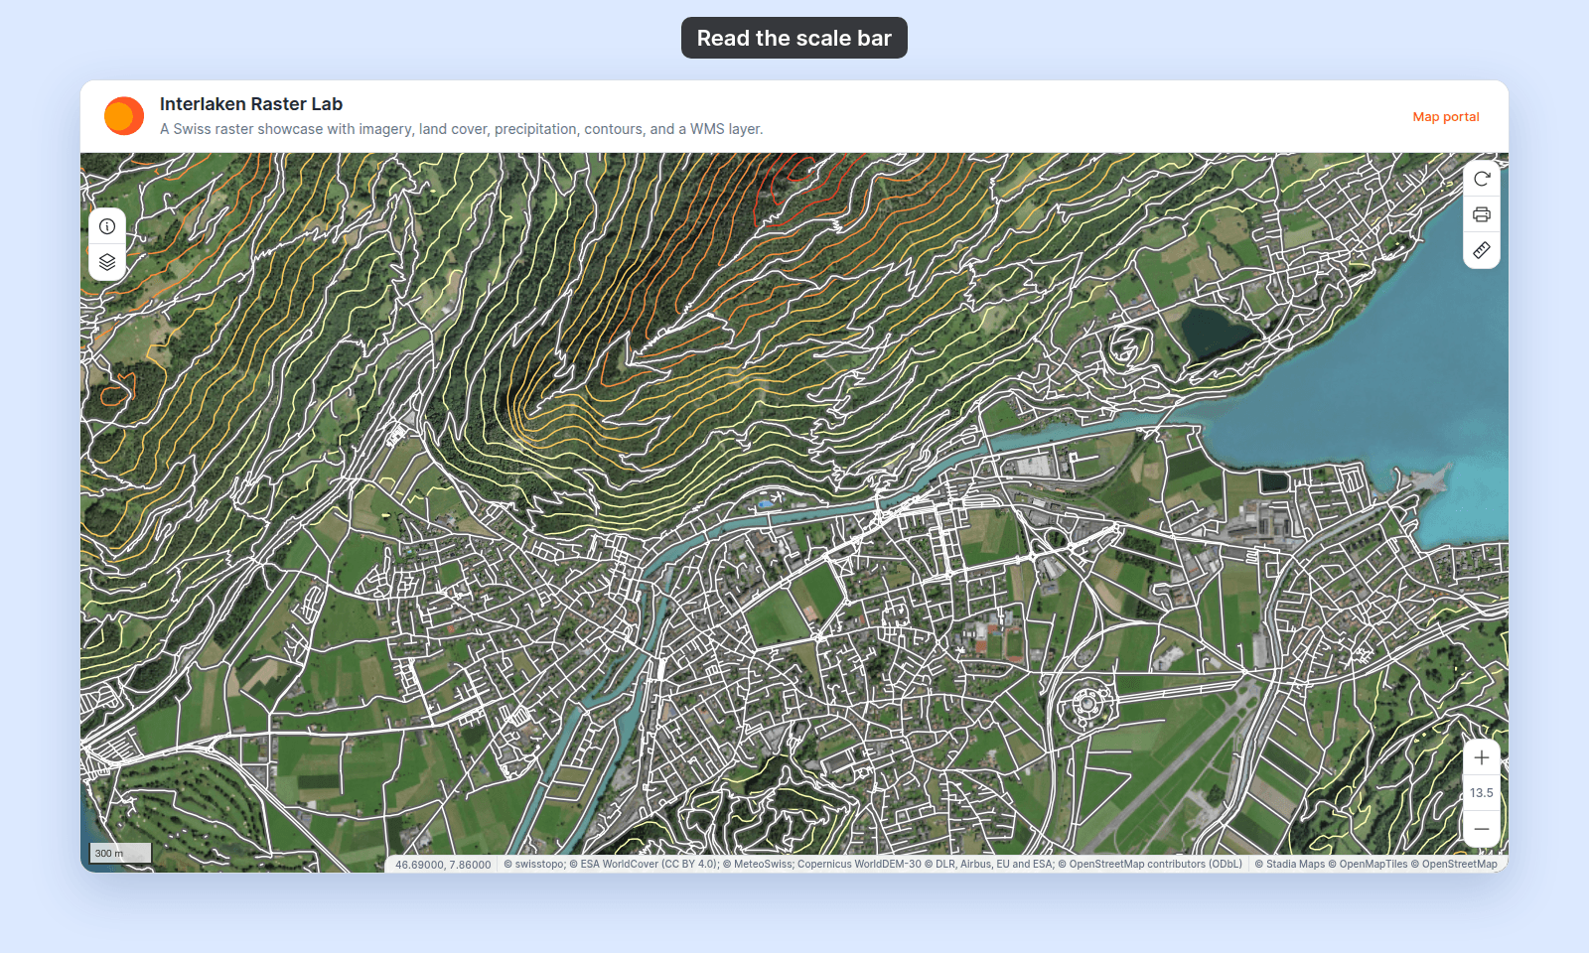Click the Stadia Maps attribution link
The width and height of the screenshot is (1589, 953).
(1290, 865)
